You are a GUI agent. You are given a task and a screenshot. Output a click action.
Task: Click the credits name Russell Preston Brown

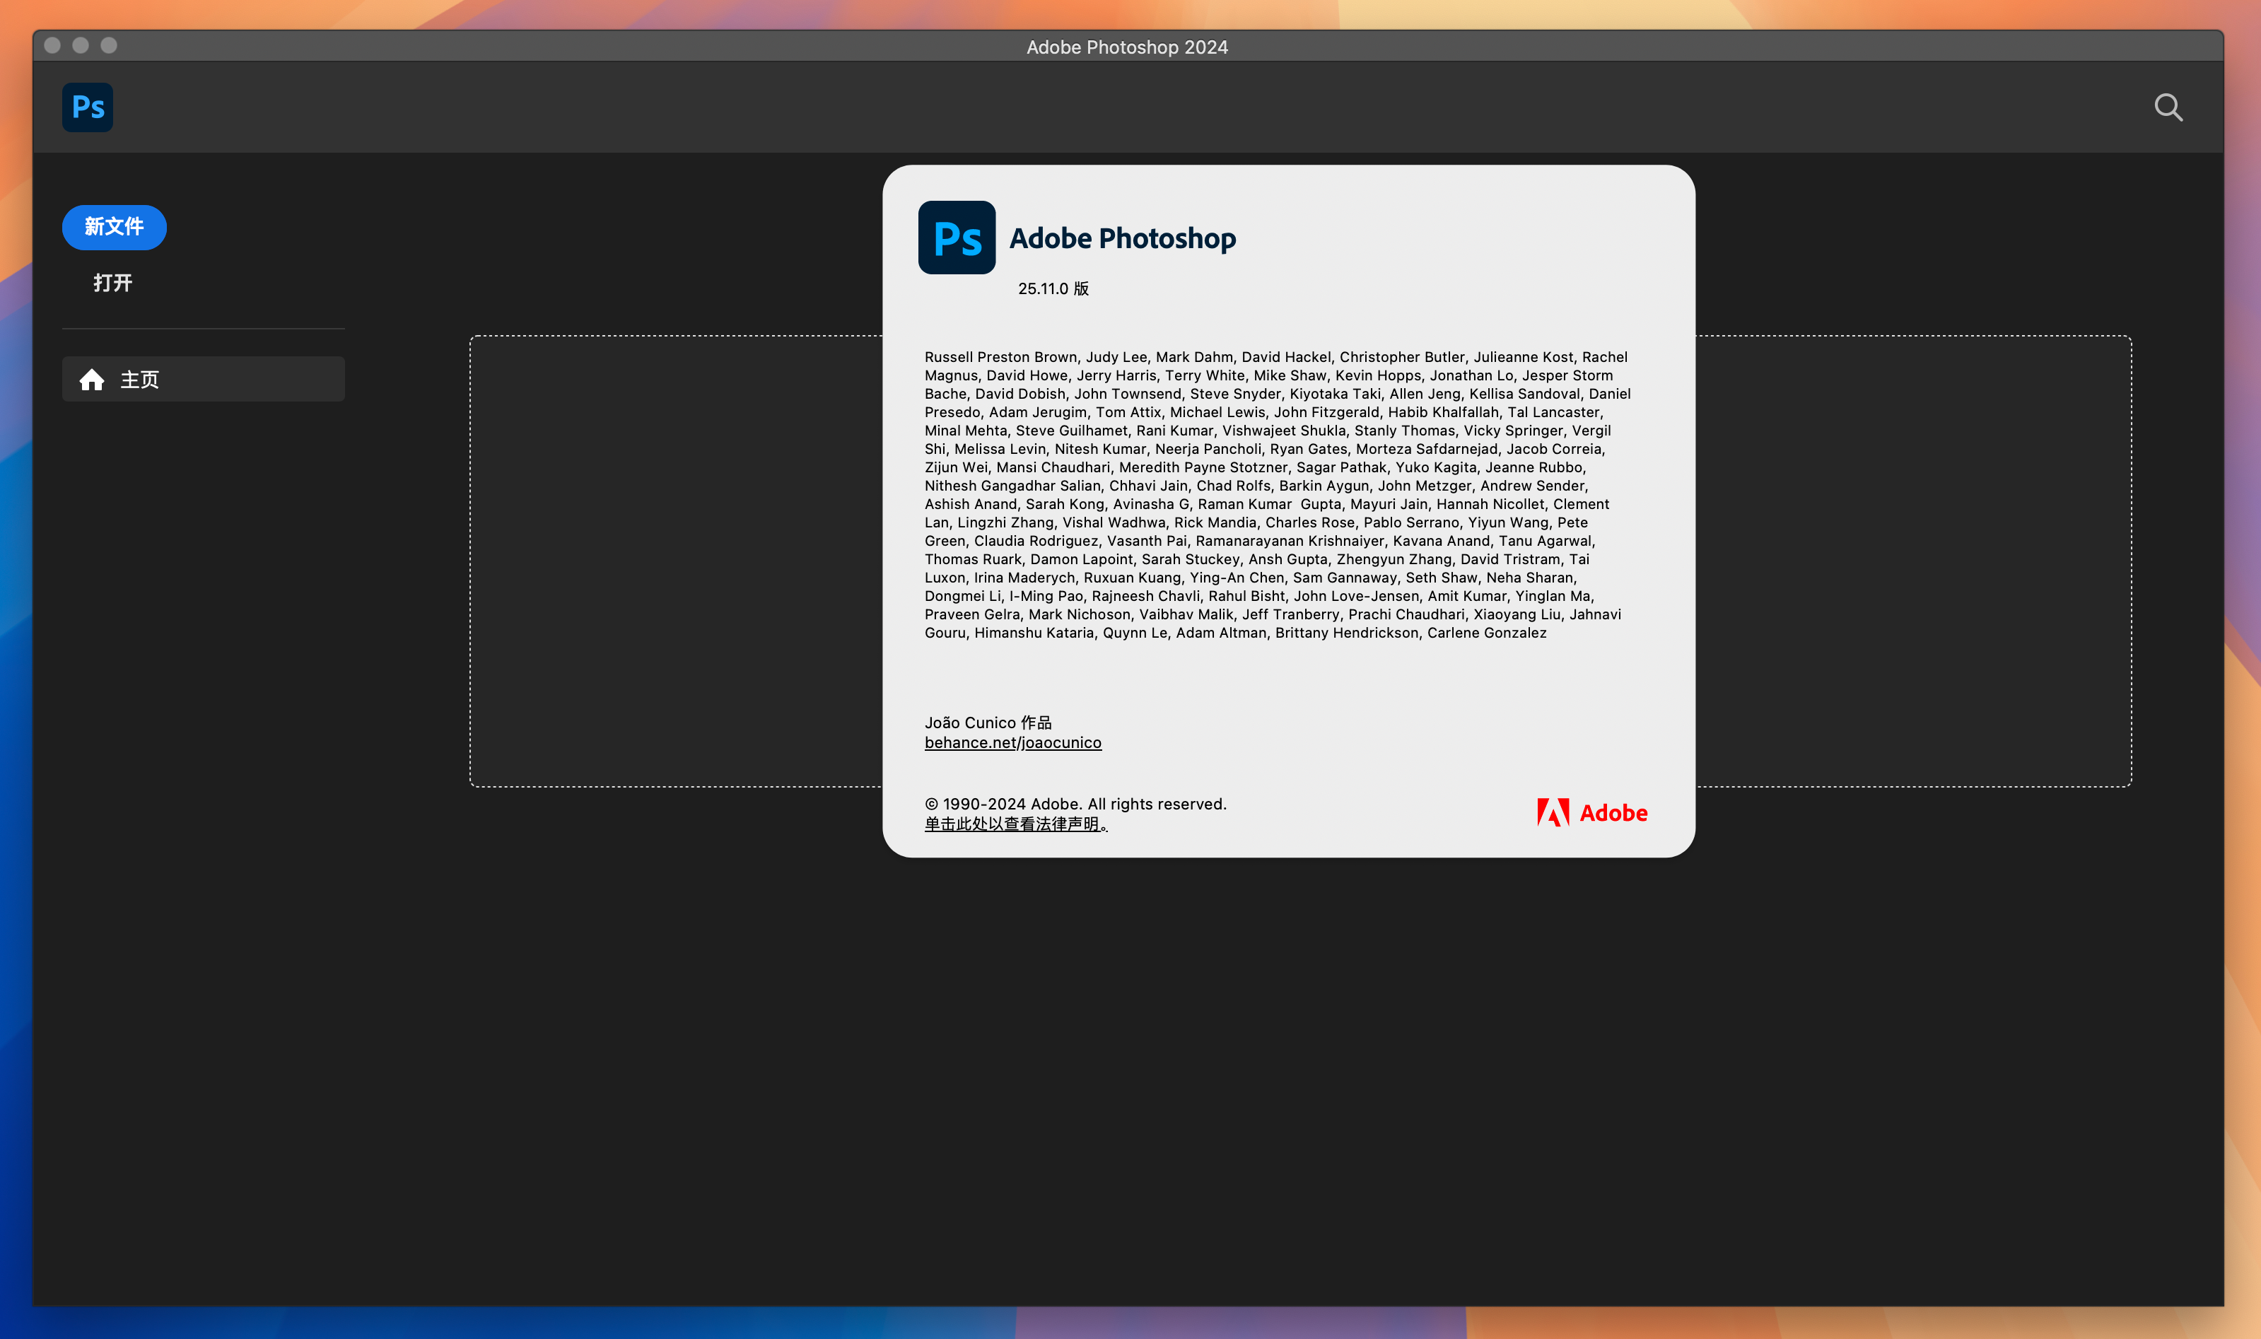(x=1000, y=357)
